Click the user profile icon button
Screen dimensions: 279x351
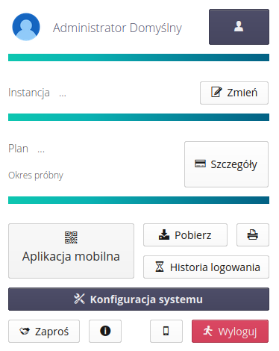tap(239, 27)
